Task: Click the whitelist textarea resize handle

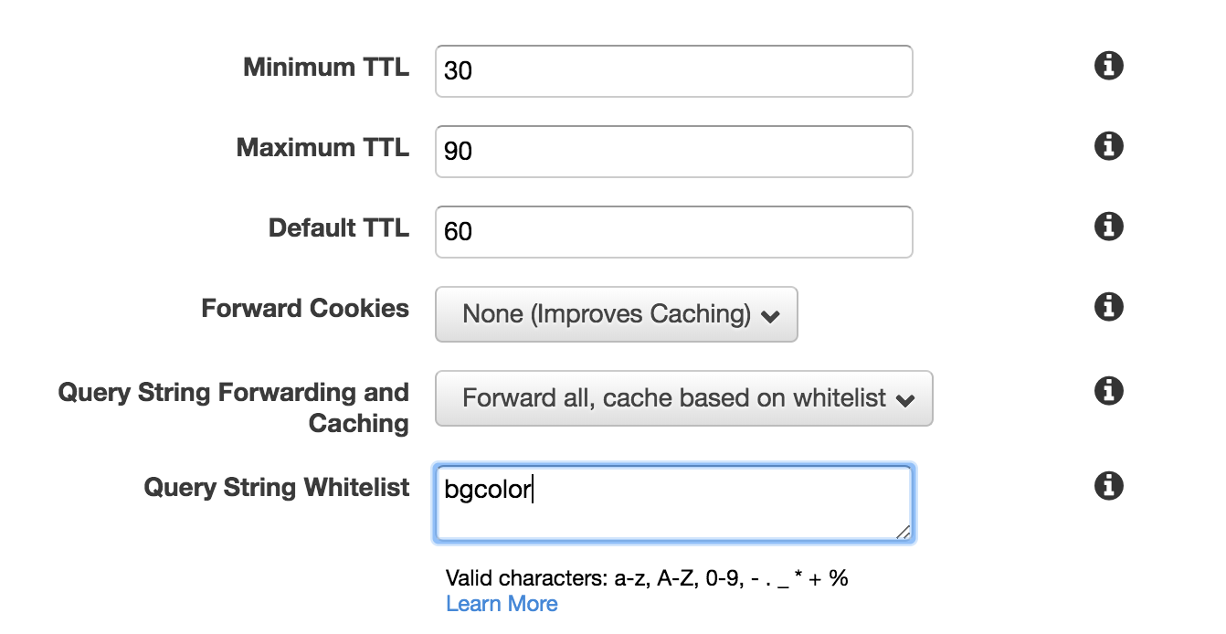Action: click(x=903, y=532)
